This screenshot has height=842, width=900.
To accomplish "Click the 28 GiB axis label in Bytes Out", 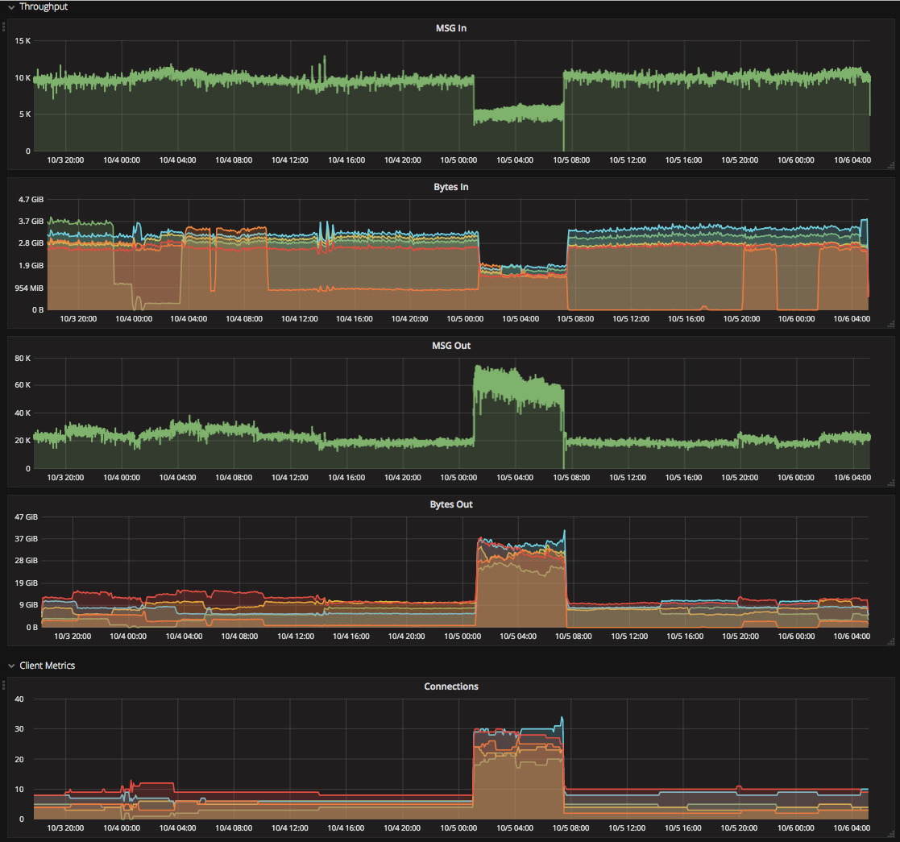I will [x=27, y=561].
